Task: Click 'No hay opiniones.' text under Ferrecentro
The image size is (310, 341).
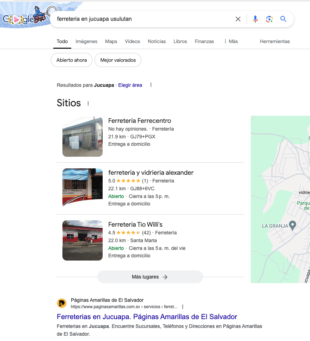Action: pos(128,129)
